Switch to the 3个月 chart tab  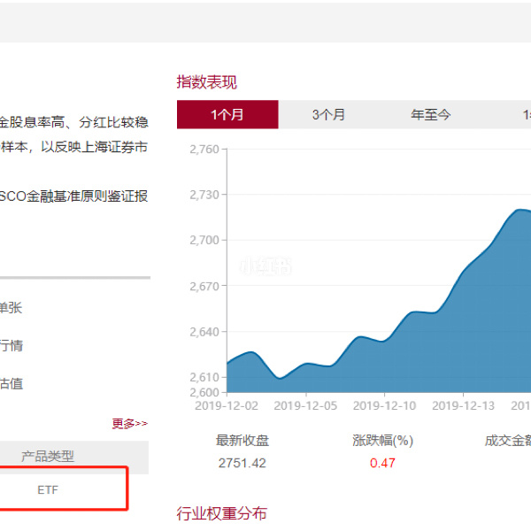point(328,114)
